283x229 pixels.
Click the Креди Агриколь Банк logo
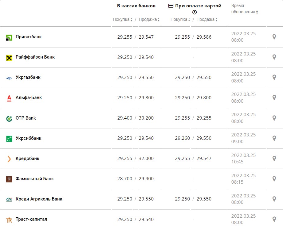pos(9,199)
